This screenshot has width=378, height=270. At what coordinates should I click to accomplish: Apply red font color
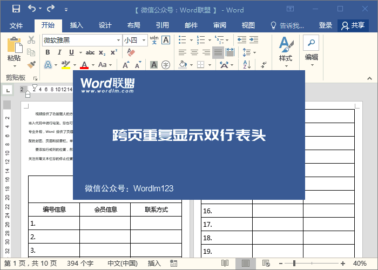[84, 65]
